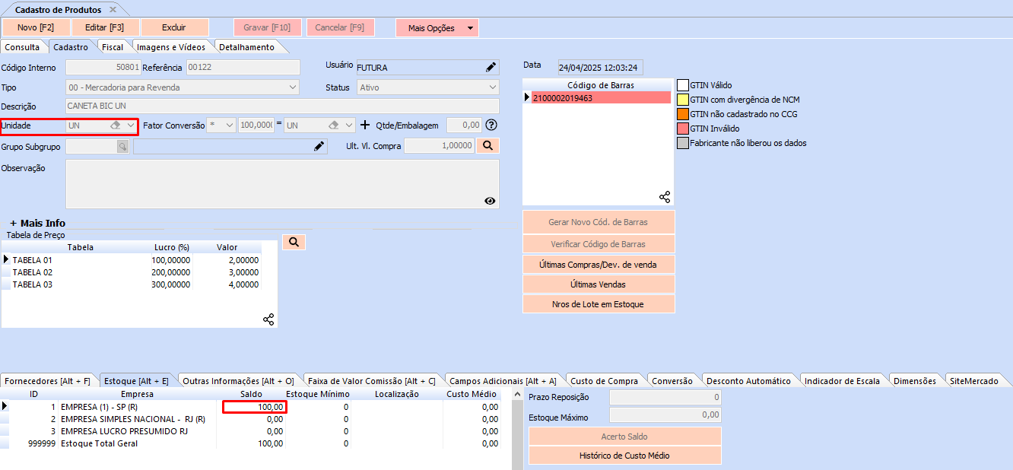Click the GTIN Inválido color swatch
The height and width of the screenshot is (470, 1013).
click(x=683, y=129)
